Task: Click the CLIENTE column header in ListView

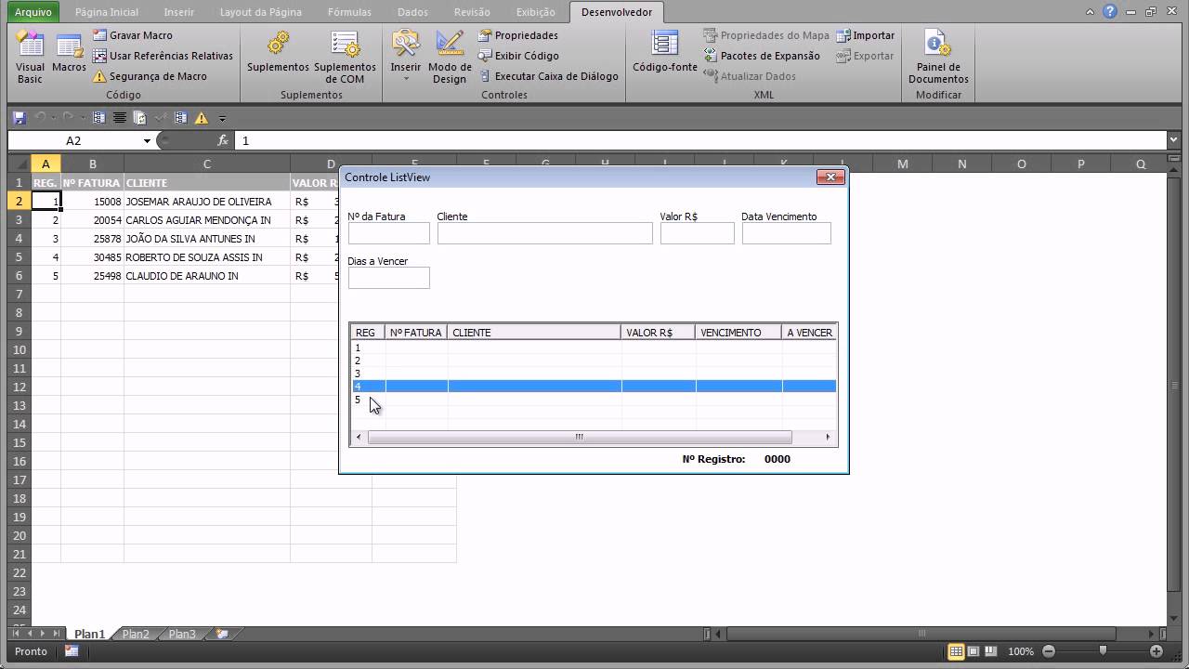Action: (534, 332)
